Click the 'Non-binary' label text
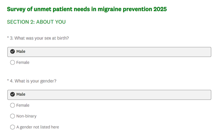223x138 pixels. click(x=26, y=116)
